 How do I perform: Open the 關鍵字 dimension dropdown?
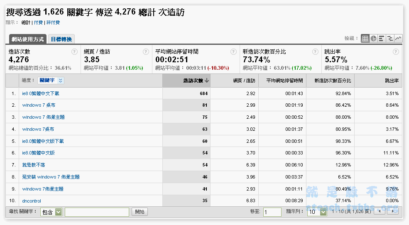click(x=51, y=81)
